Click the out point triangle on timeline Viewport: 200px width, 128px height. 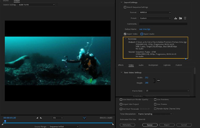click(x=113, y=124)
